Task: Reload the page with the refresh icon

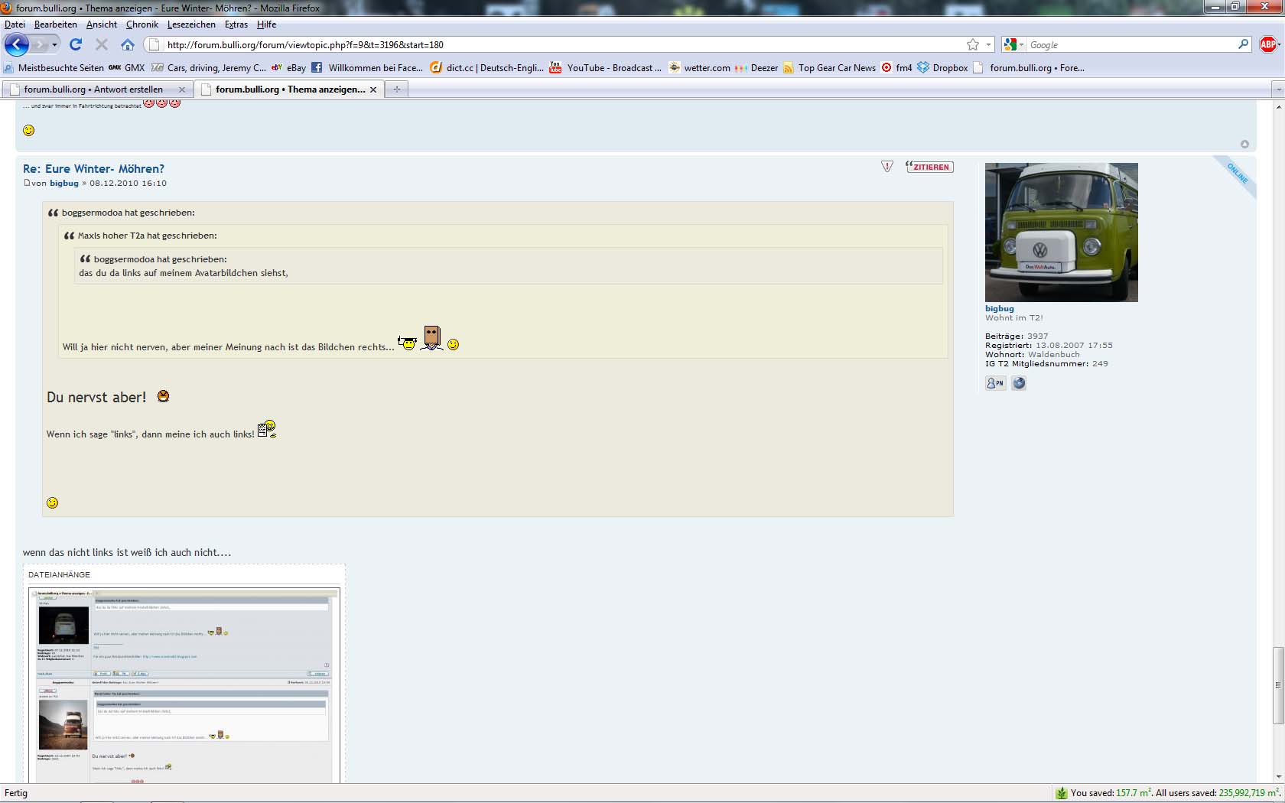Action: pos(76,44)
